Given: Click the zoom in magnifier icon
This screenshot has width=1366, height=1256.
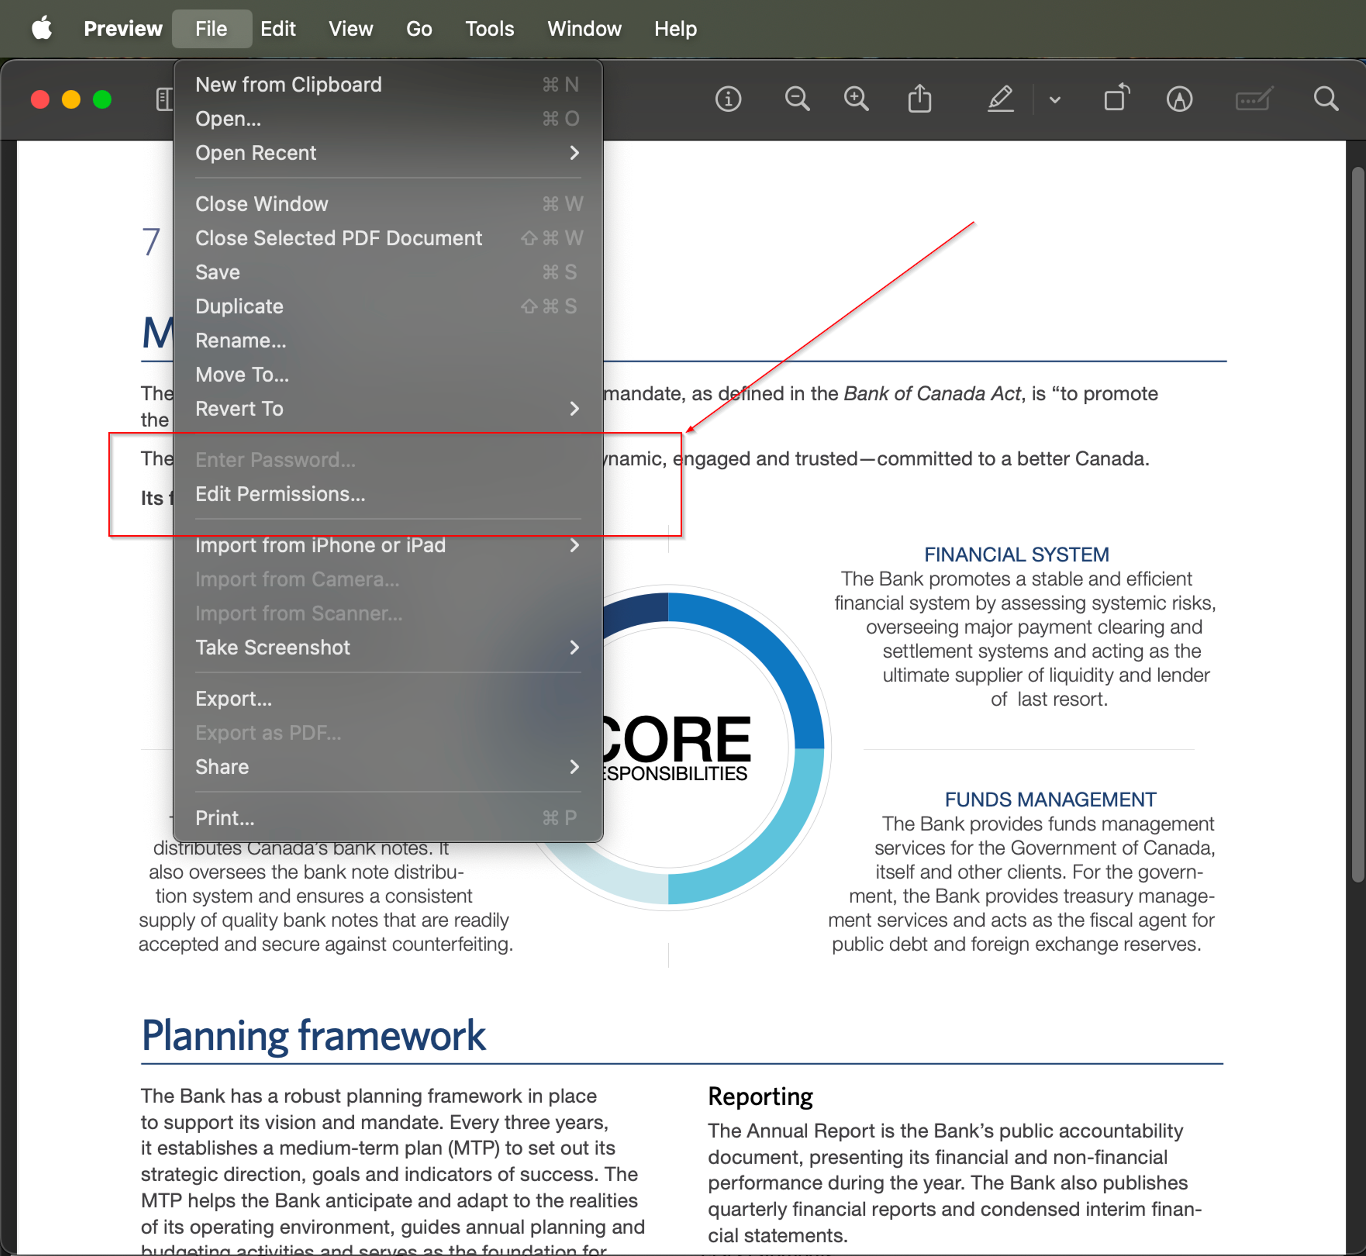Looking at the screenshot, I should pyautogui.click(x=856, y=99).
